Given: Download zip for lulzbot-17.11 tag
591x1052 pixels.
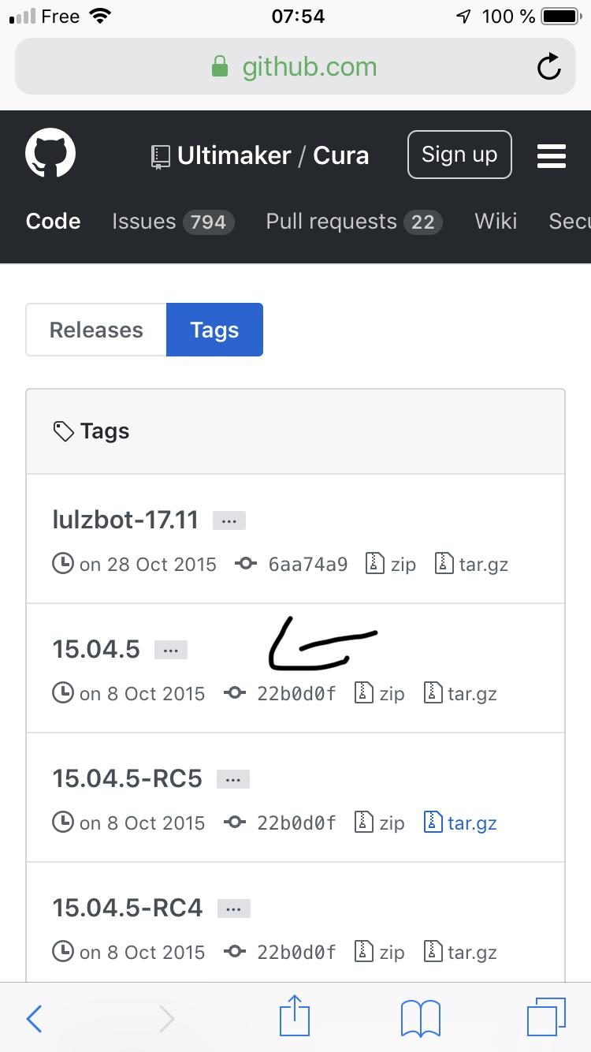Looking at the screenshot, I should 392,565.
